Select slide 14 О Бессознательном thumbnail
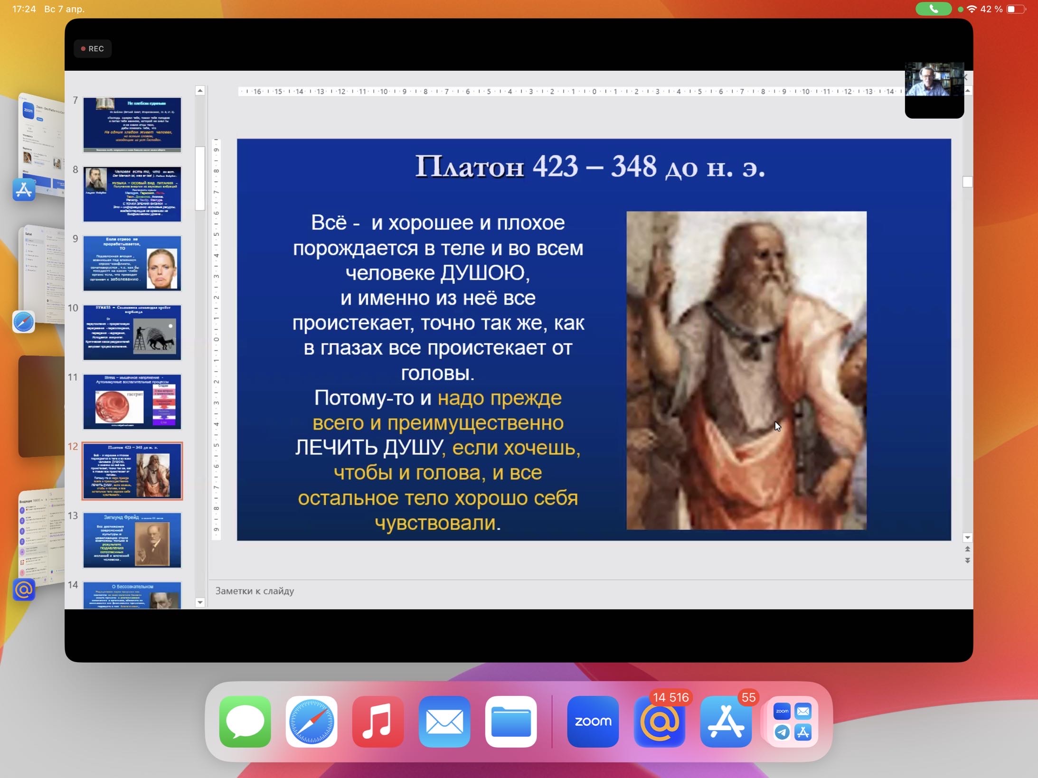Image resolution: width=1038 pixels, height=778 pixels. pyautogui.click(x=132, y=595)
